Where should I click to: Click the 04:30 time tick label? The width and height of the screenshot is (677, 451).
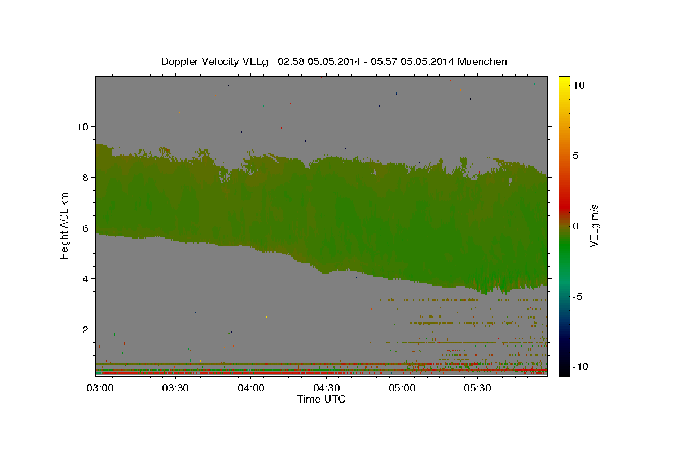326,388
